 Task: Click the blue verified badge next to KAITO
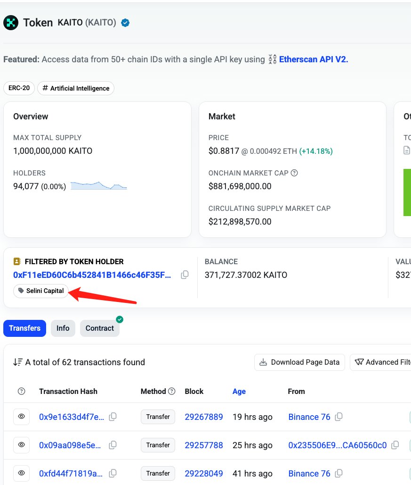pos(125,23)
